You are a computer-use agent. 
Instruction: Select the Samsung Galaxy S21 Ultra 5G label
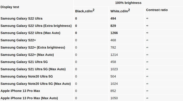tap(24, 62)
